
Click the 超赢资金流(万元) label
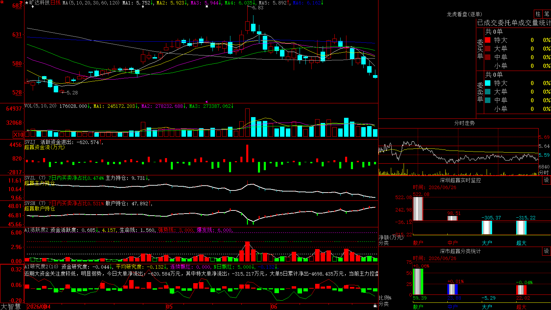pos(44,147)
